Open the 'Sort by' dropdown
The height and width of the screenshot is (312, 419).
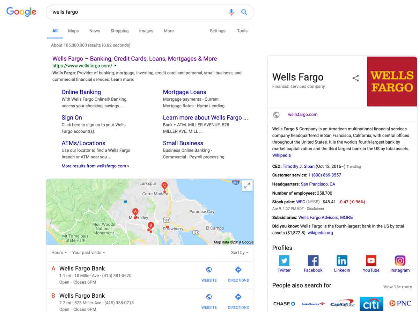(x=240, y=252)
